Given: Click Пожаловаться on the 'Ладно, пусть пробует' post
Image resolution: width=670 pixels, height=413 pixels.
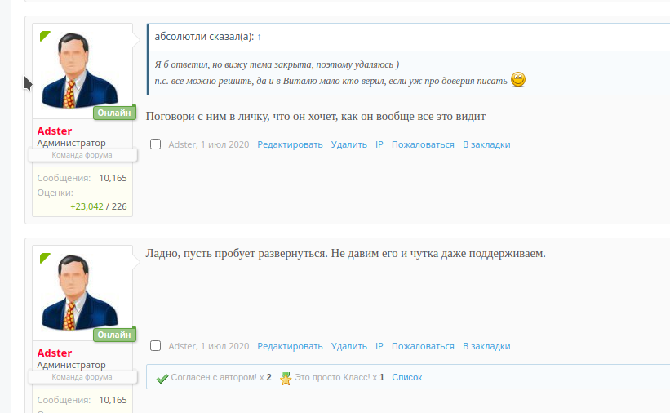Looking at the screenshot, I should [423, 346].
